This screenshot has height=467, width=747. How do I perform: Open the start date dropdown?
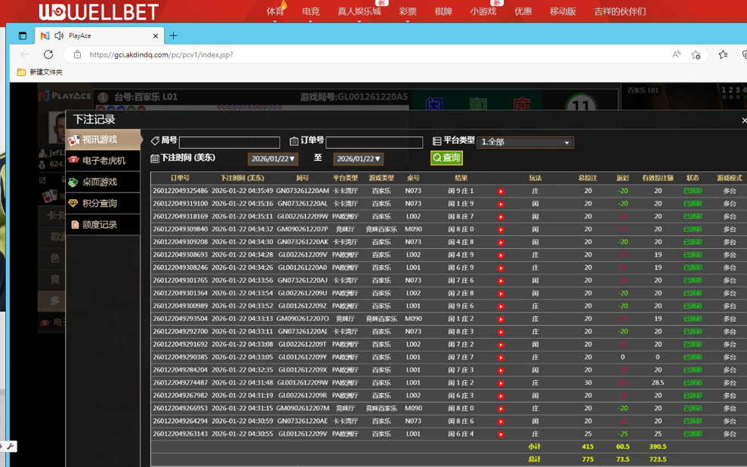coord(273,159)
